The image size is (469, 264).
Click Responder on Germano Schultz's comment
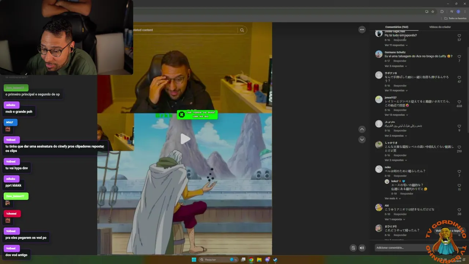400,61
